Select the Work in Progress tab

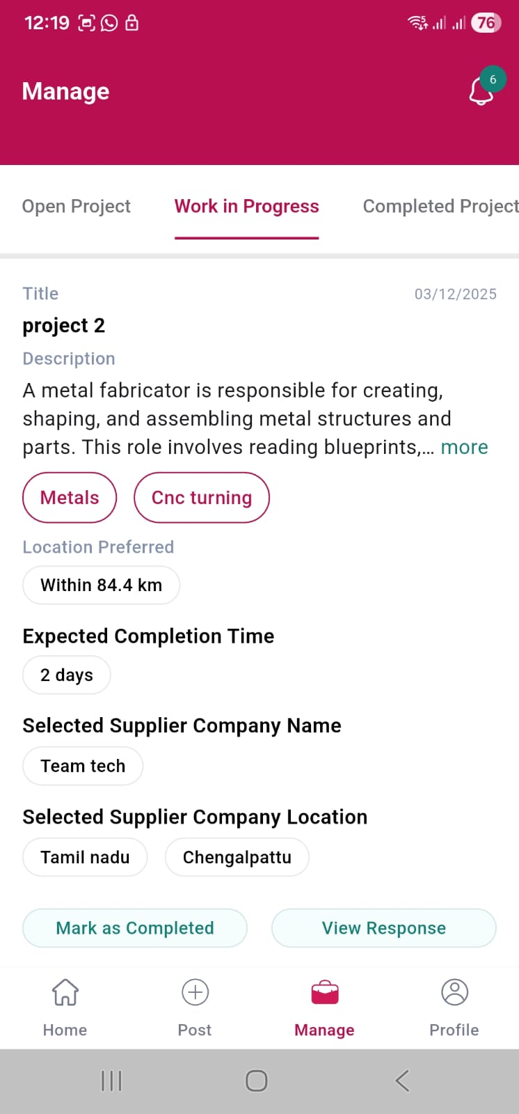246,206
